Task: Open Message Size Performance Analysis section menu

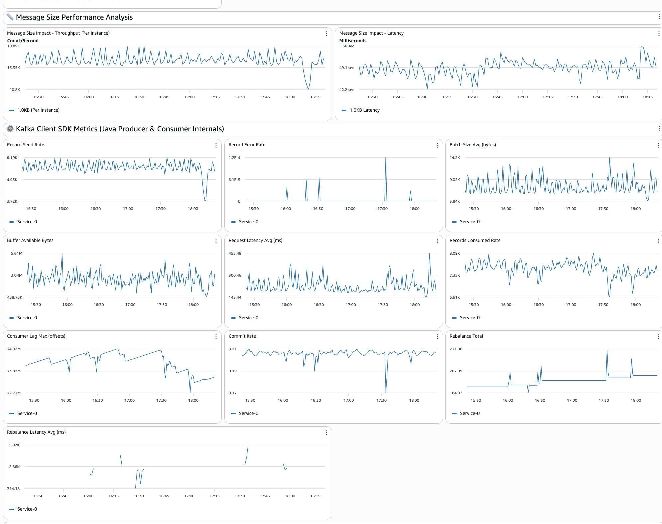Action: tap(659, 17)
